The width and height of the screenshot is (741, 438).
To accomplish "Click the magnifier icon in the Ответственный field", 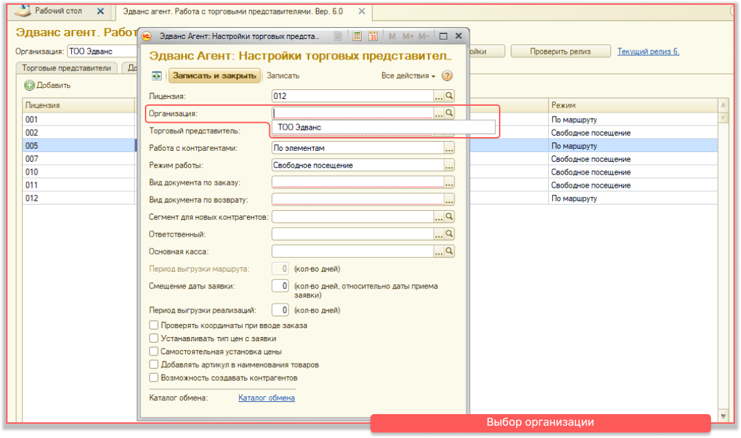I will pos(449,234).
